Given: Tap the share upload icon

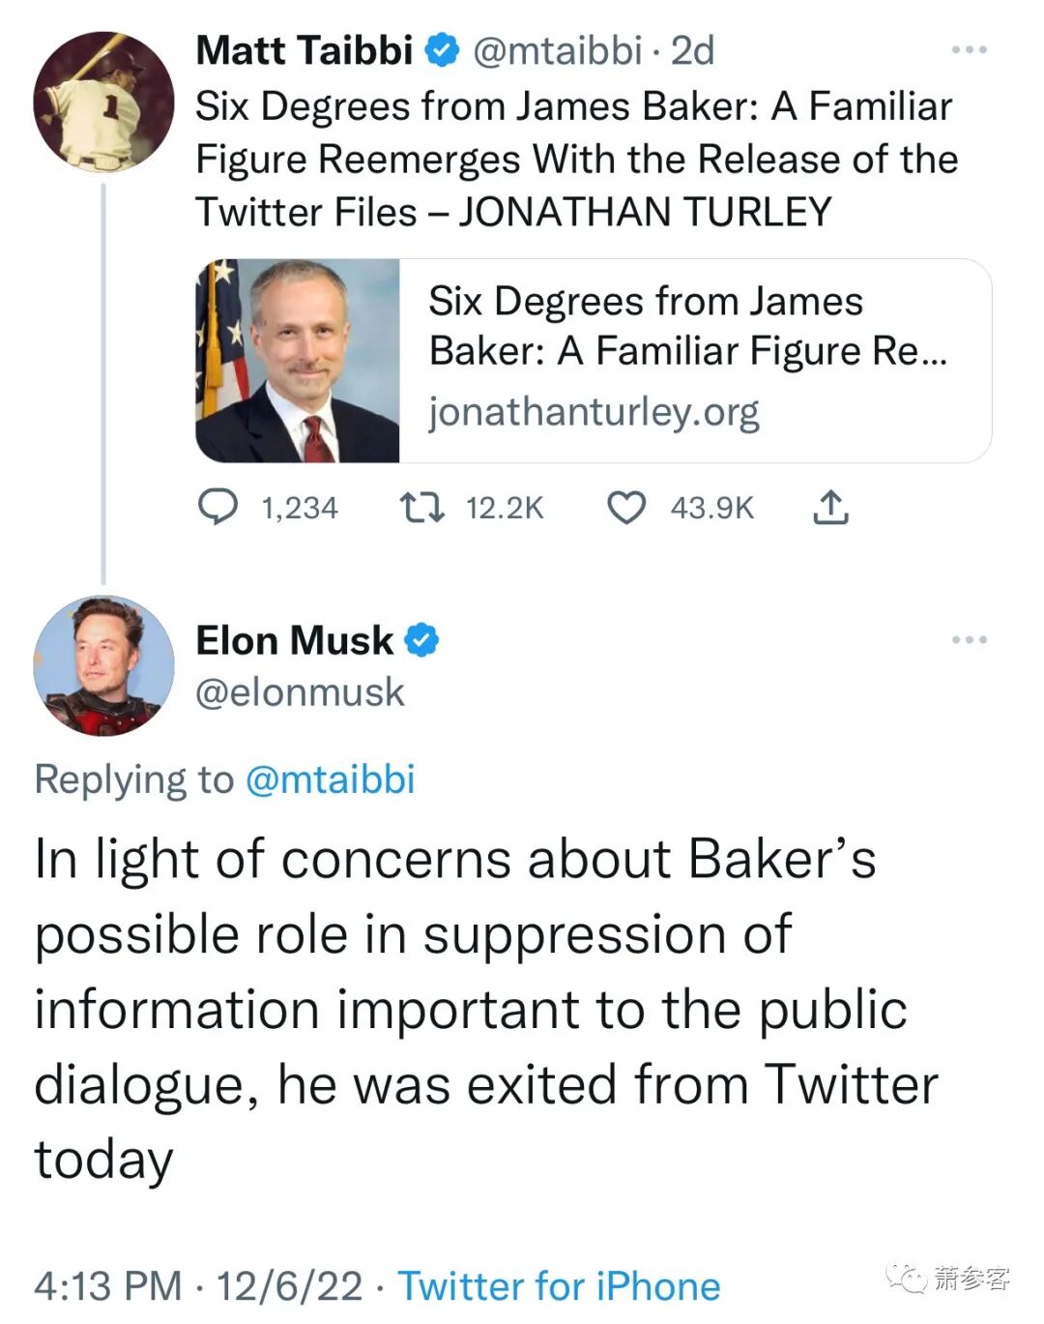Looking at the screenshot, I should 830,507.
